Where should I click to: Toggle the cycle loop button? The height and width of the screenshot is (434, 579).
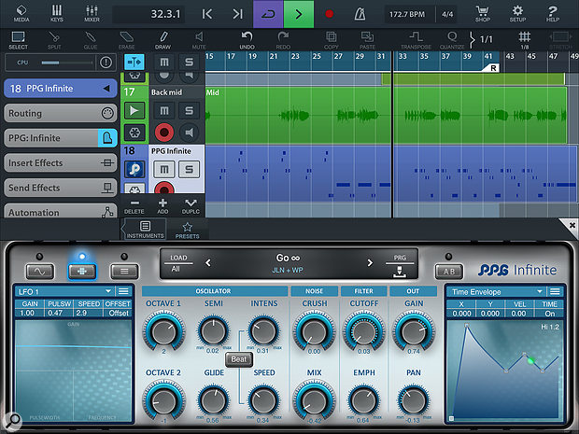268,14
